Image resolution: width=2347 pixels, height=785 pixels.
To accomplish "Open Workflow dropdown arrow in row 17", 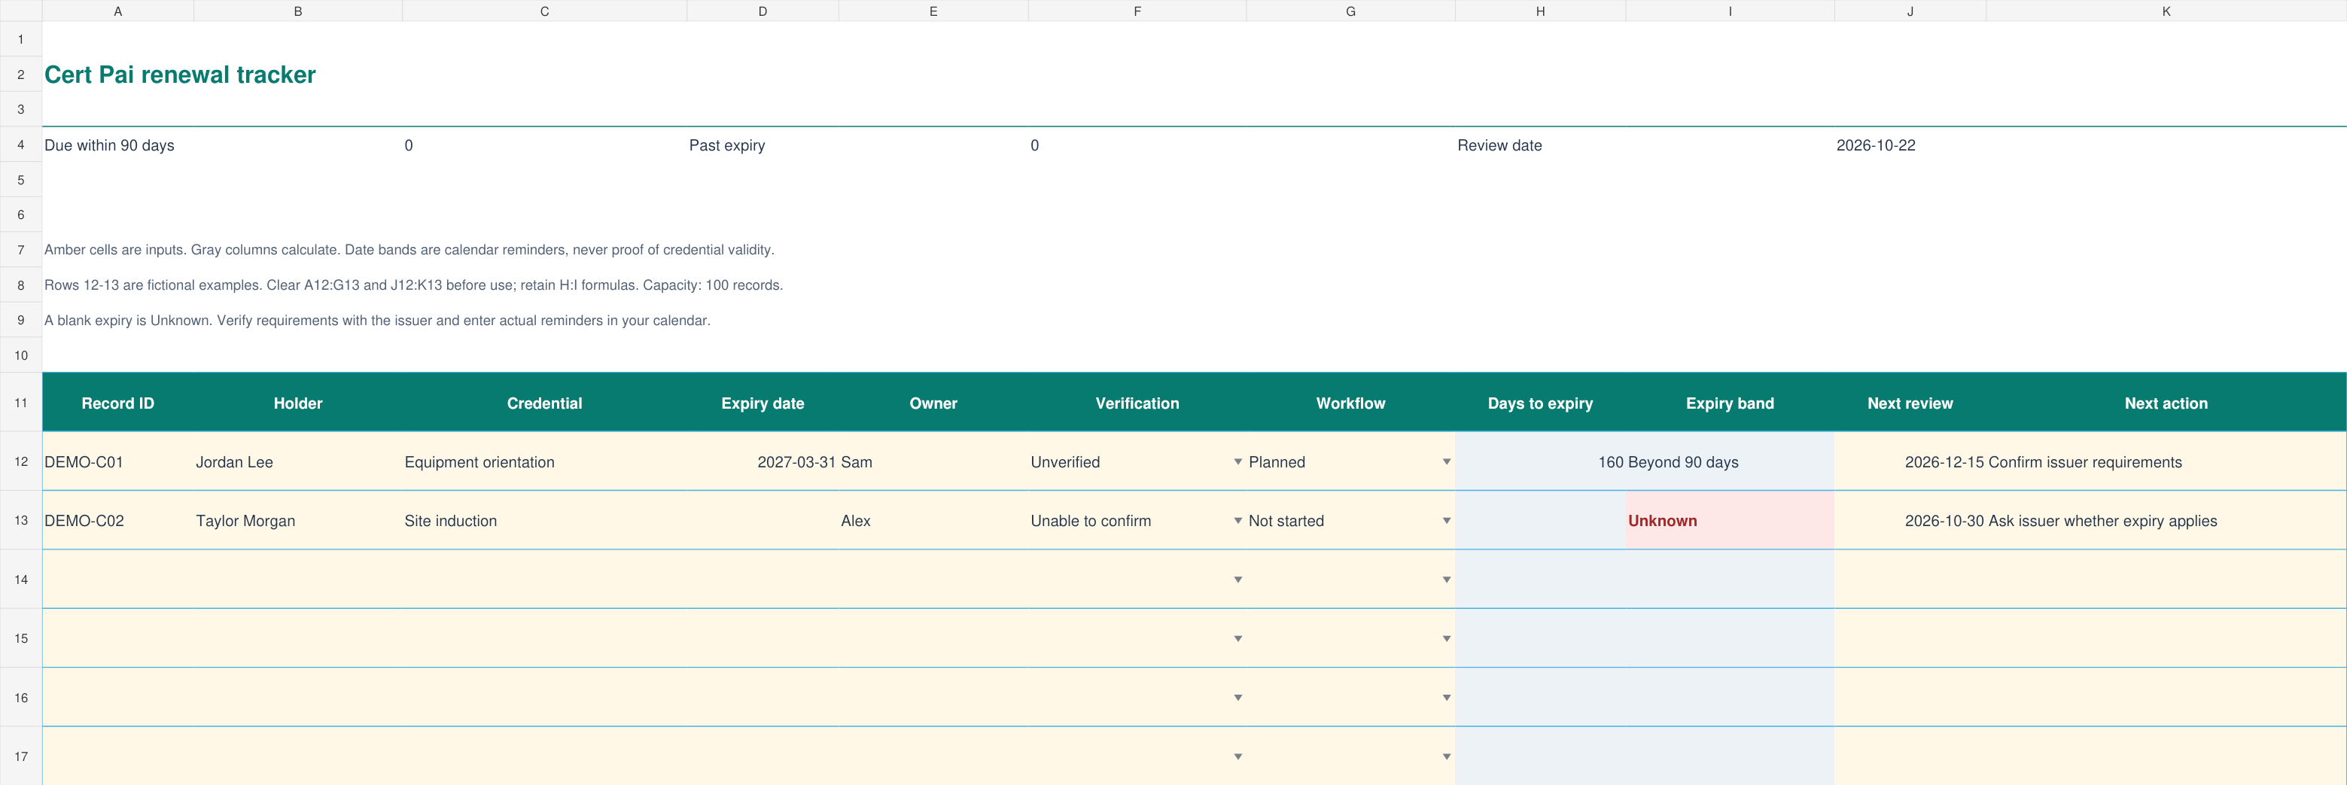I will 1446,756.
